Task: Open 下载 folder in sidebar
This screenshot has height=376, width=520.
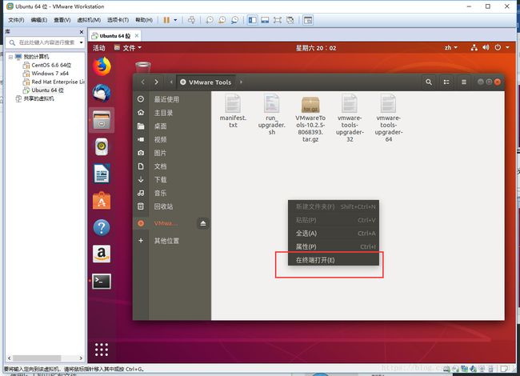Action: click(173, 180)
